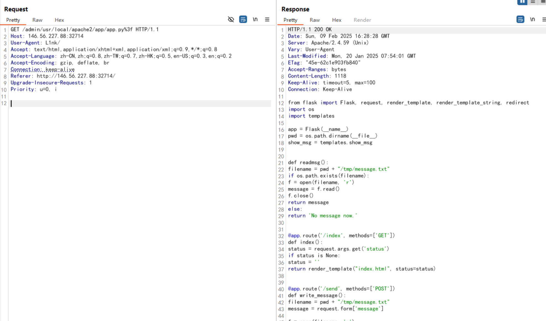Toggle word wrap icon in Response pane
Viewport: 546px width, 321px height.
[520, 19]
